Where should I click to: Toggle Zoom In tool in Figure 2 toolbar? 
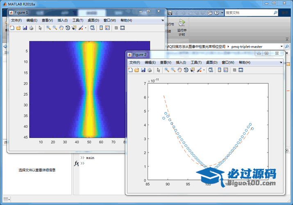click(x=167, y=70)
